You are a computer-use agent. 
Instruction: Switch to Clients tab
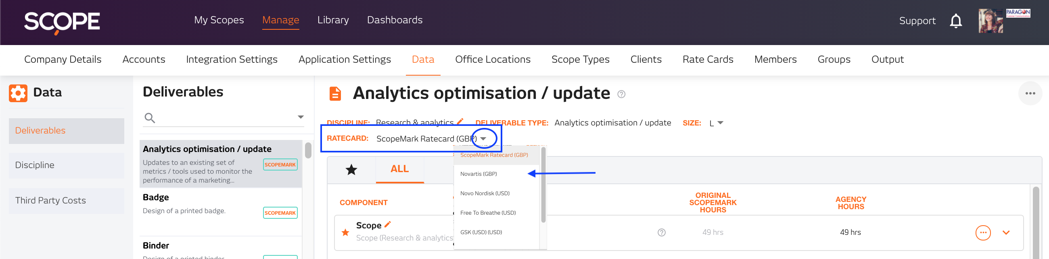coord(646,59)
